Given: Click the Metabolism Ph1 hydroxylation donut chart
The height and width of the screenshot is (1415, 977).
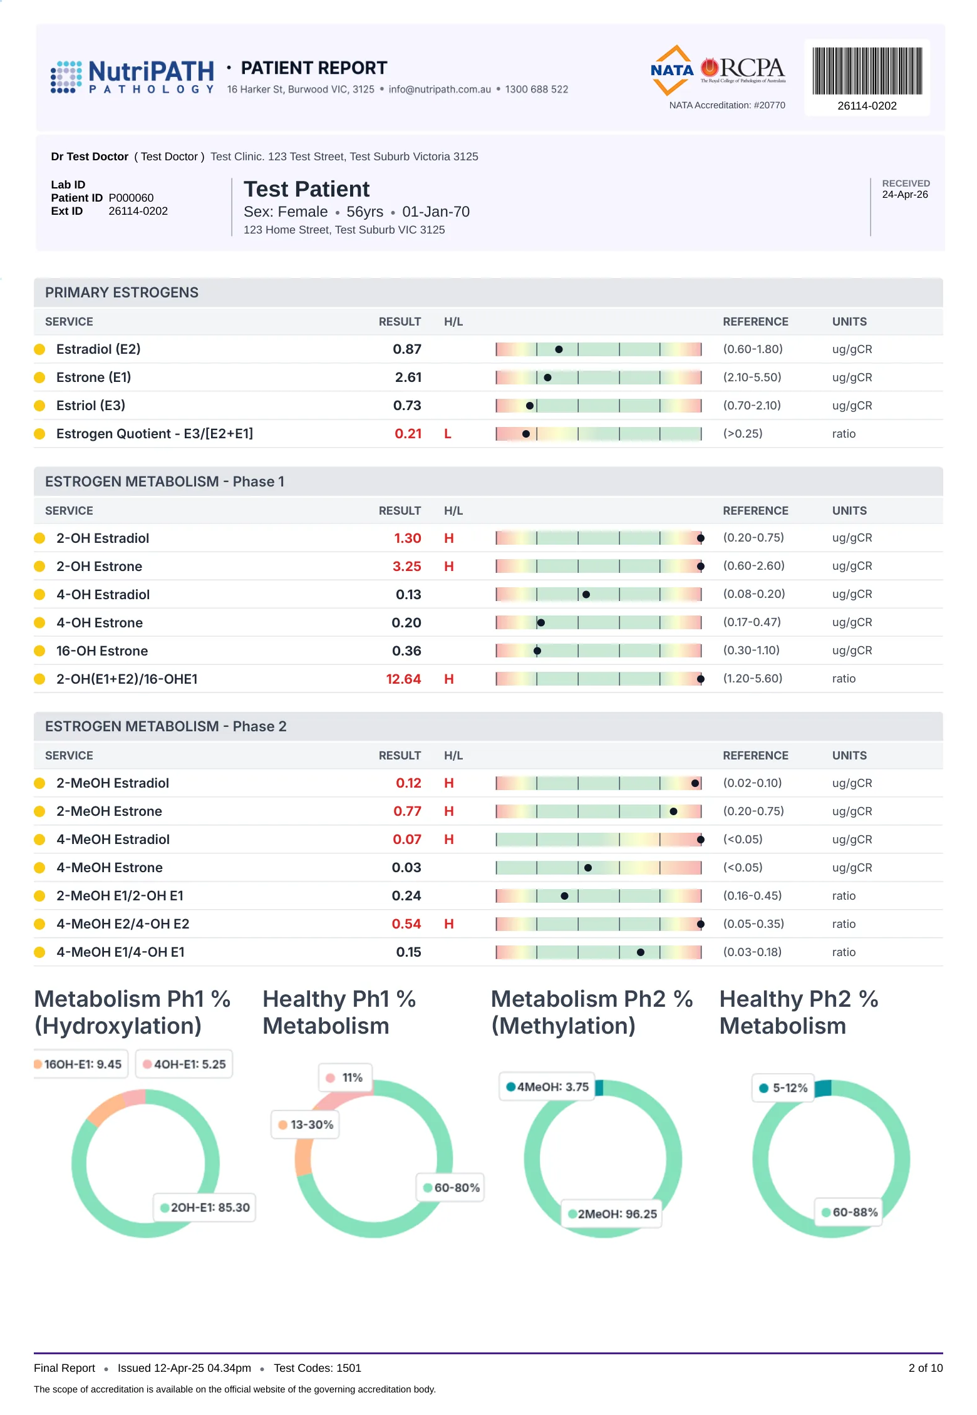Looking at the screenshot, I should coord(145,1164).
